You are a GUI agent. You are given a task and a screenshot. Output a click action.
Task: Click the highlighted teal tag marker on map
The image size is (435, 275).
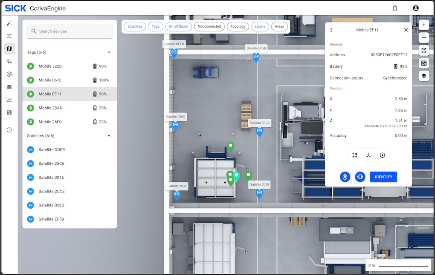click(x=236, y=176)
